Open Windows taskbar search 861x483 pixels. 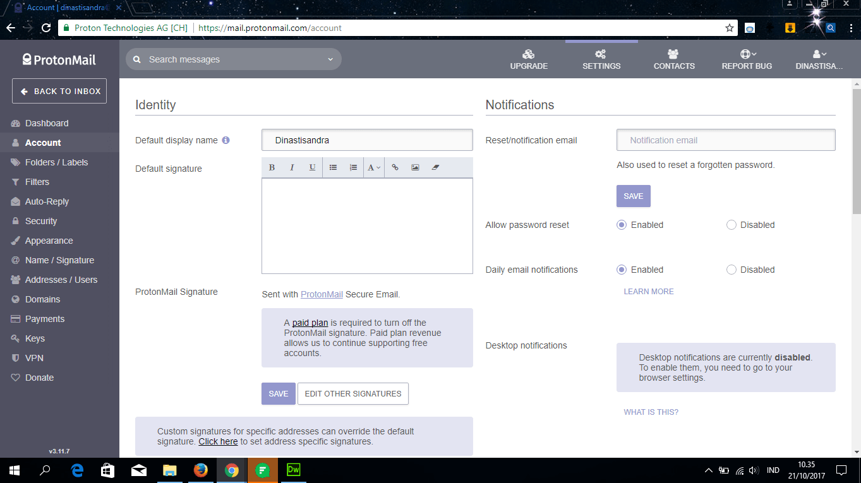pyautogui.click(x=45, y=470)
